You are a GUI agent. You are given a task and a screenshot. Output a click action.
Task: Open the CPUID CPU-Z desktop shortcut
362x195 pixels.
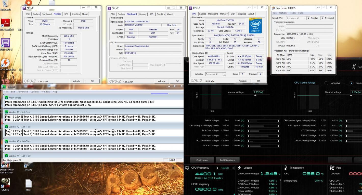click(x=5, y=43)
